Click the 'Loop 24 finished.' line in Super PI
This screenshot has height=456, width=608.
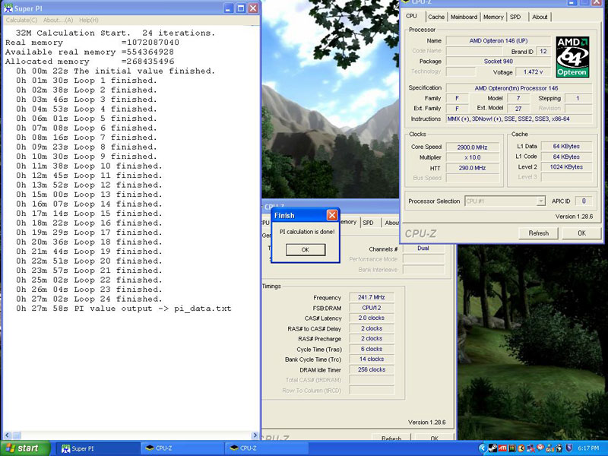coord(89,299)
